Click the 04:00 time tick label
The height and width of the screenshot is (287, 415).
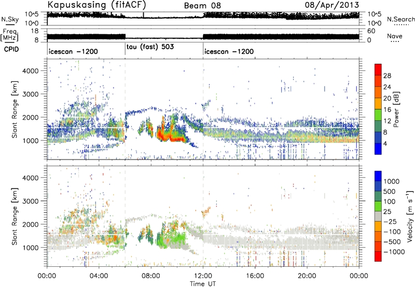(x=99, y=276)
